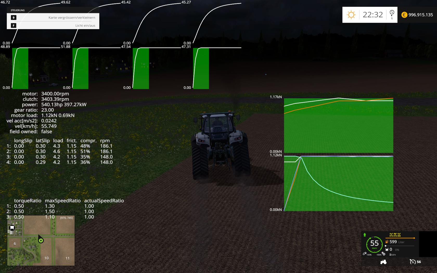This screenshot has width=437, height=273.
Task: Click the gear ratio value 23.00
Action: click(x=48, y=110)
